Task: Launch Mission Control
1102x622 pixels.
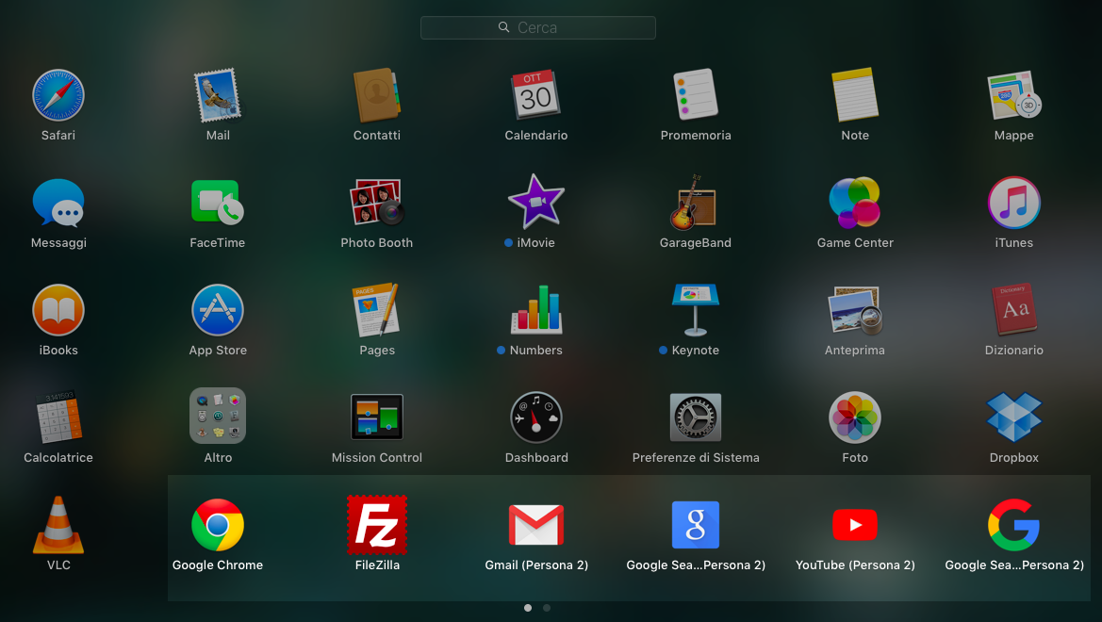Action: pyautogui.click(x=377, y=417)
